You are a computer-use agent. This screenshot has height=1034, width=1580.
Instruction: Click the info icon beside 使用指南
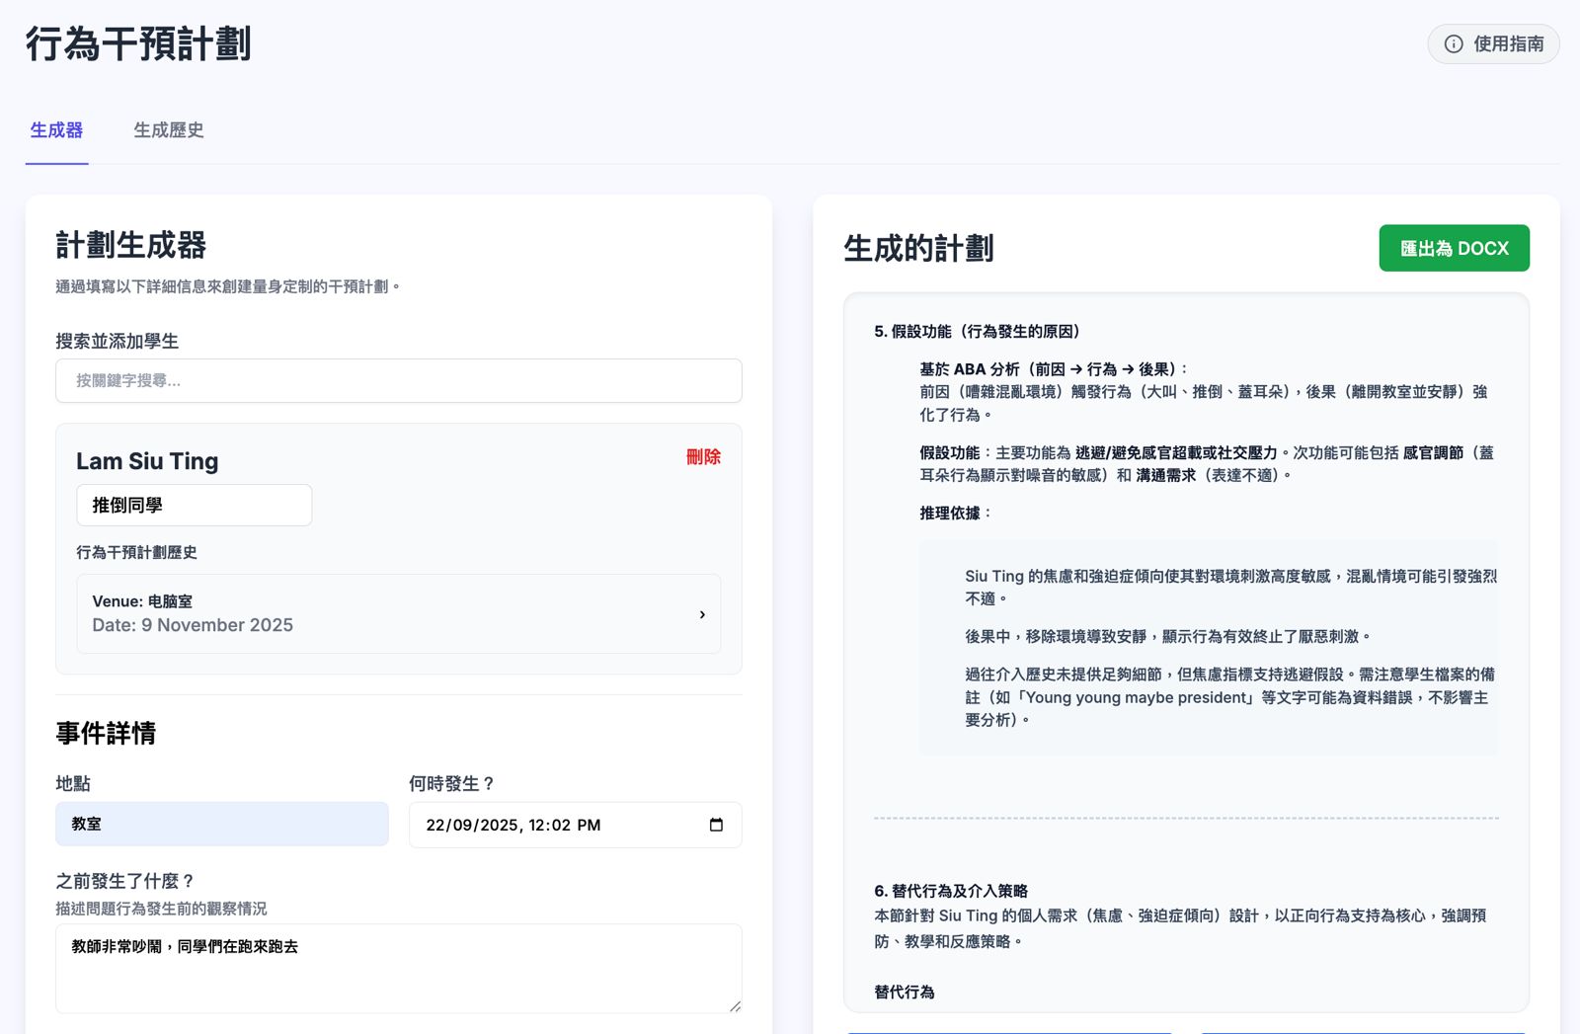[x=1454, y=44]
